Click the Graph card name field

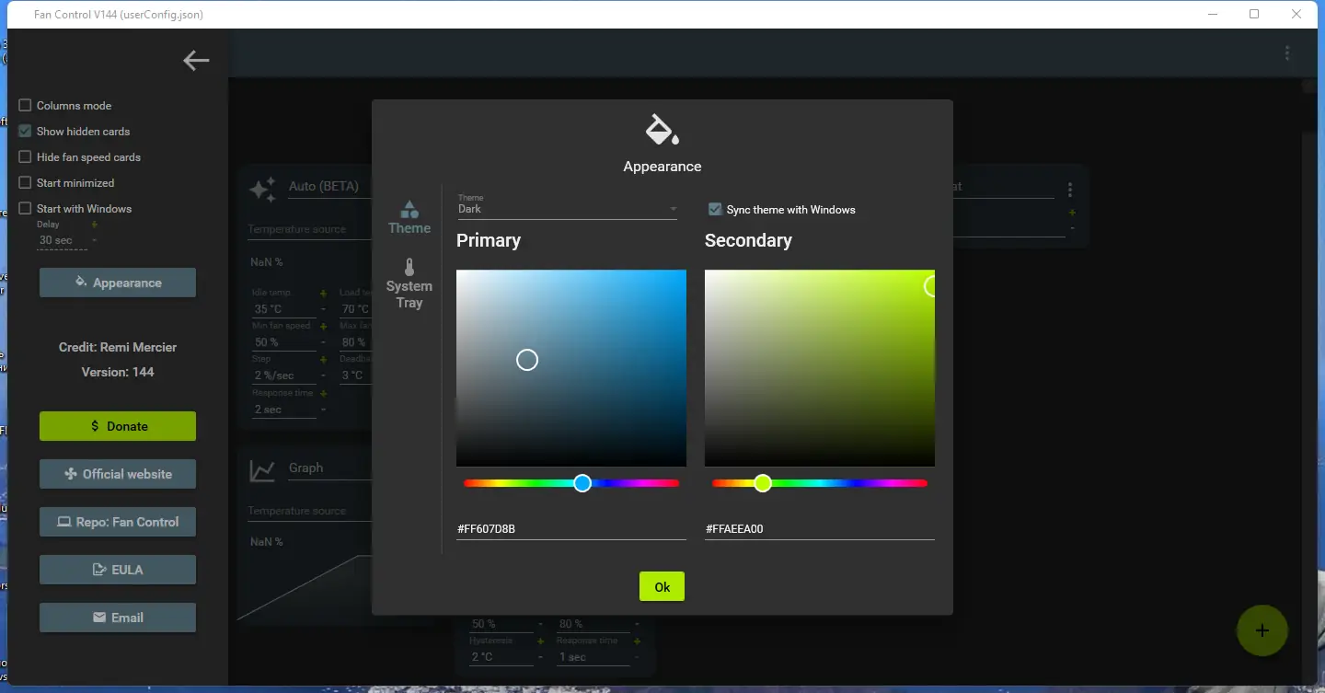click(x=328, y=468)
